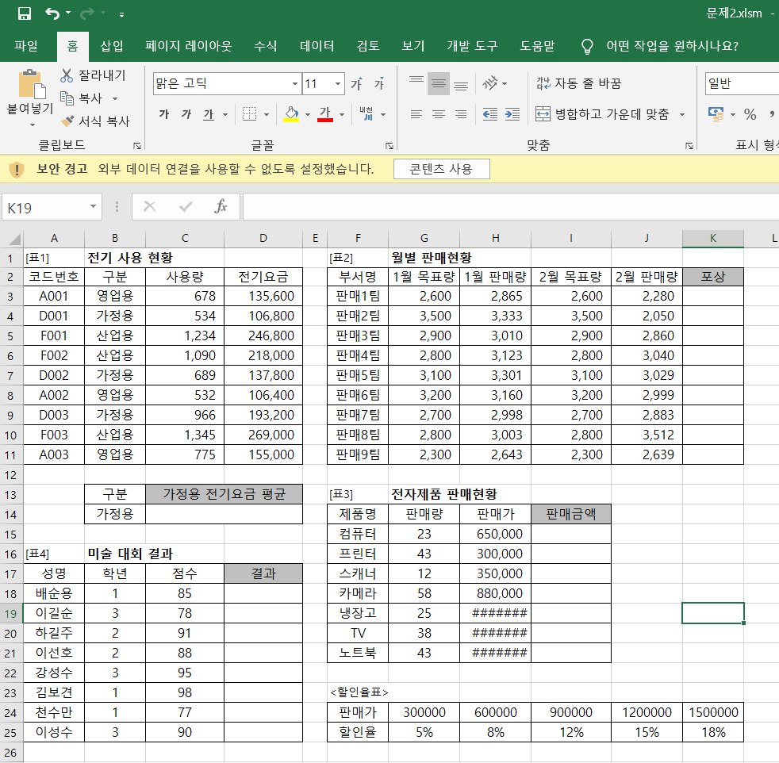This screenshot has width=779, height=763.
Task: Click the Increase Font Size icon
Action: coord(357,83)
